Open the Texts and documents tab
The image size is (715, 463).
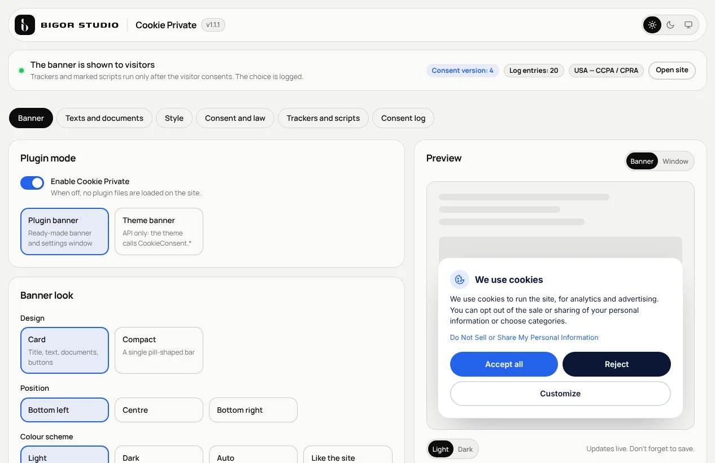point(104,118)
